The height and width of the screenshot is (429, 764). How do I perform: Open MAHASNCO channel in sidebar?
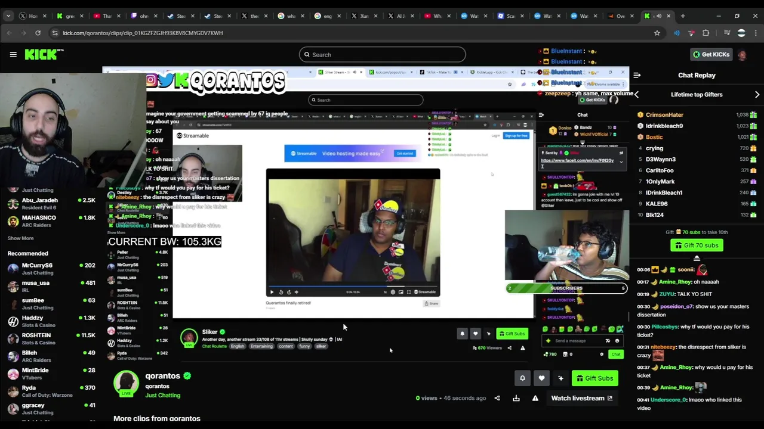click(x=51, y=220)
